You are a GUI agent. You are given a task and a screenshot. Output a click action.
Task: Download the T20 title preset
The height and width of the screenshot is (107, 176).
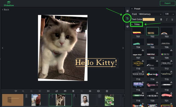157,93
